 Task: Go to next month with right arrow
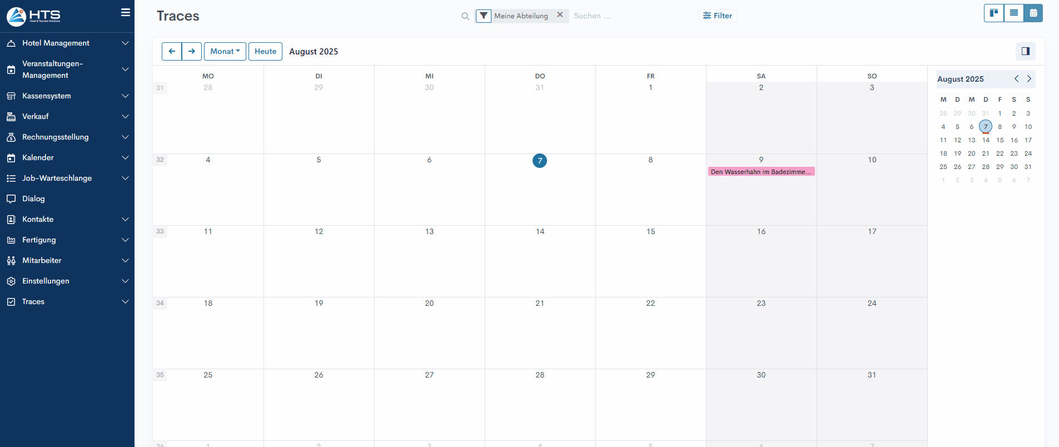point(192,52)
